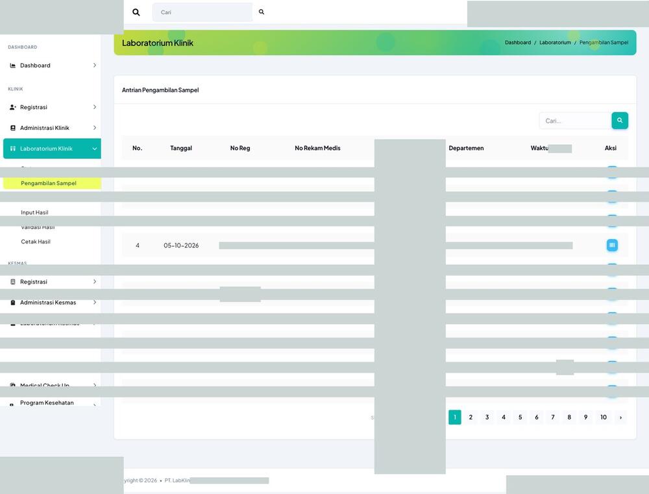Click the Kesmas Registrasi icon
Screen dimensions: 649x494
tap(13, 282)
